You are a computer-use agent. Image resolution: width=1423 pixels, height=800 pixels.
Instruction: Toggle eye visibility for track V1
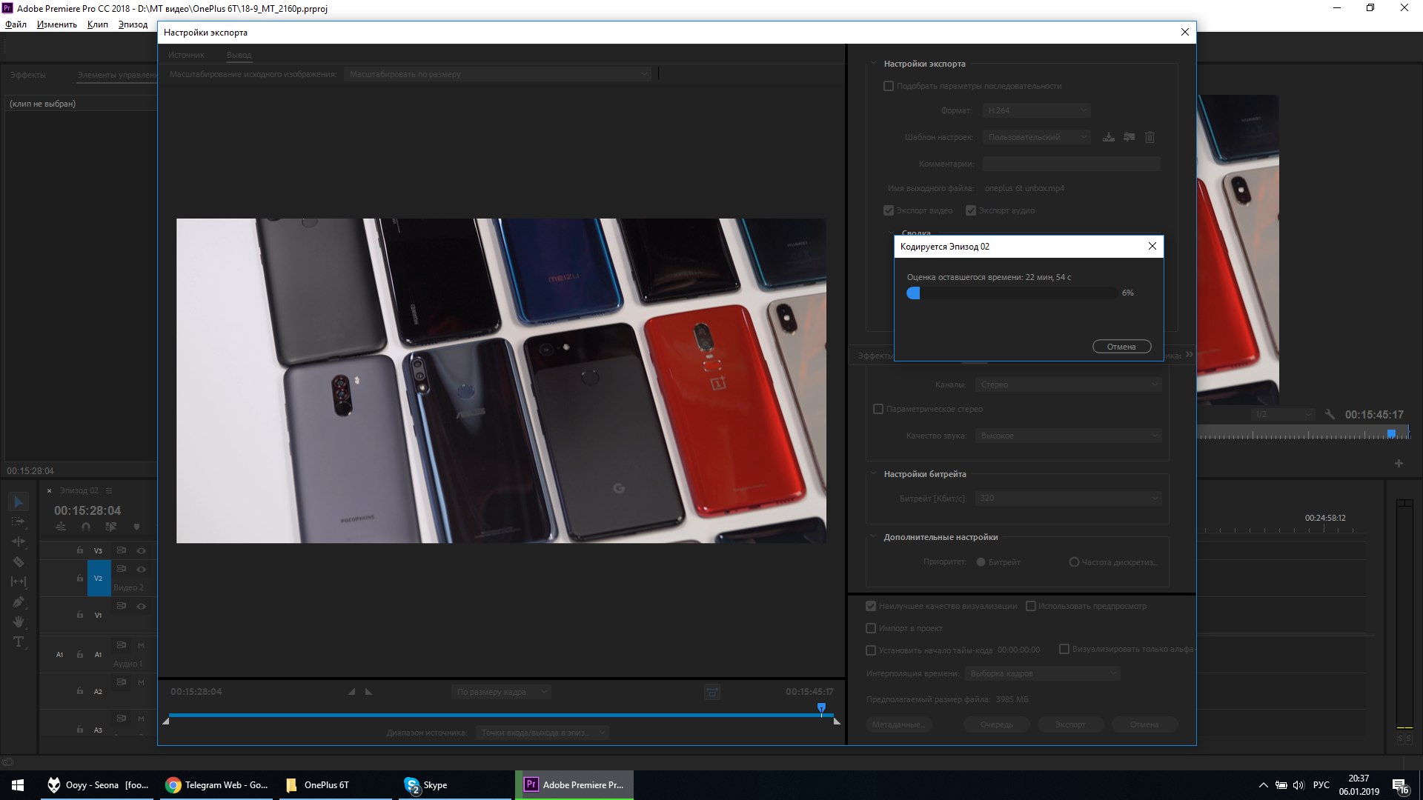tap(141, 606)
